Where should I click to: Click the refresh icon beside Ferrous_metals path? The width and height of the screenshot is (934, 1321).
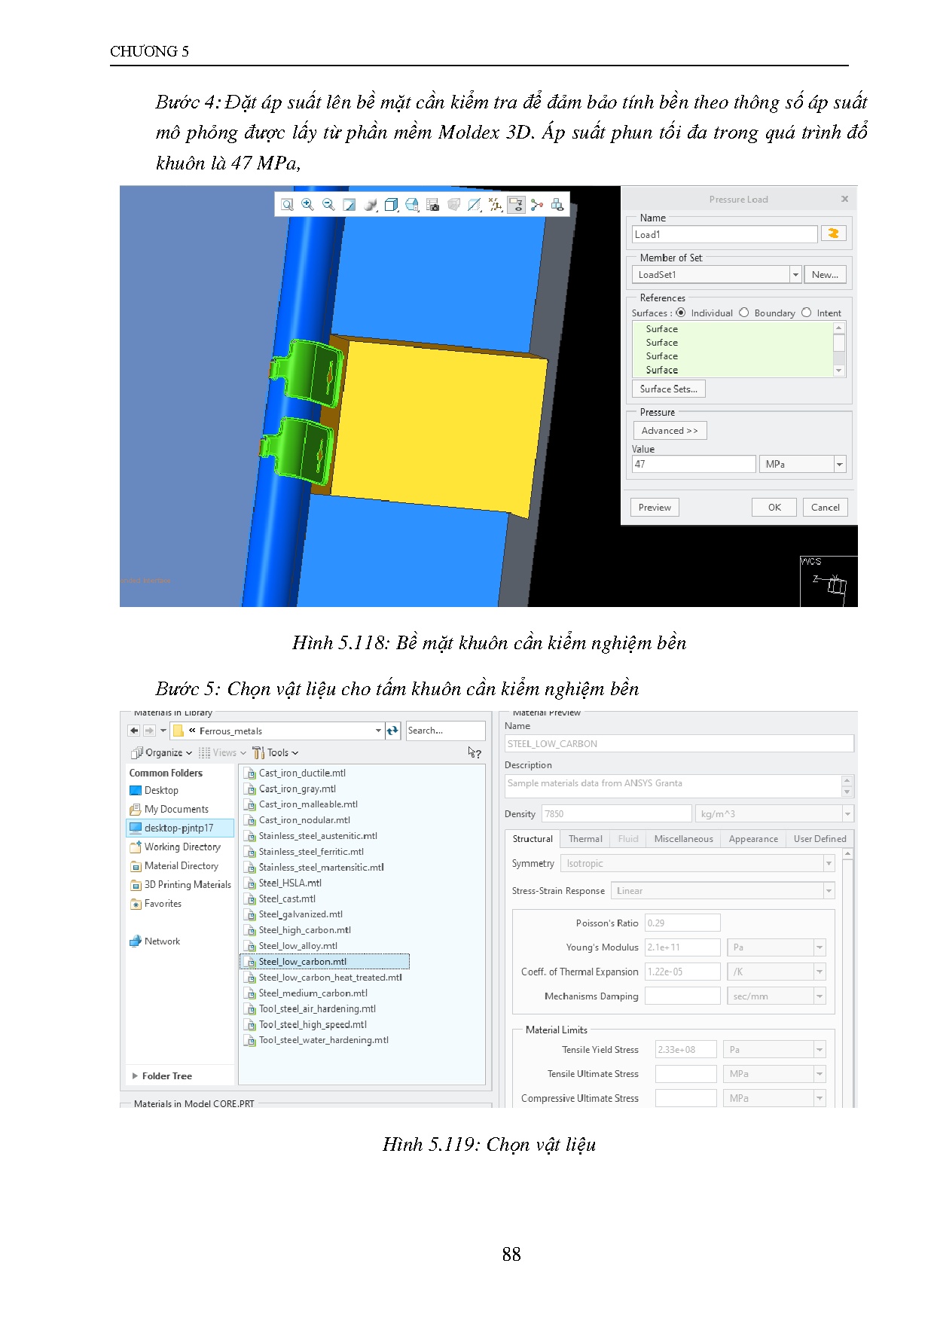[x=393, y=731]
